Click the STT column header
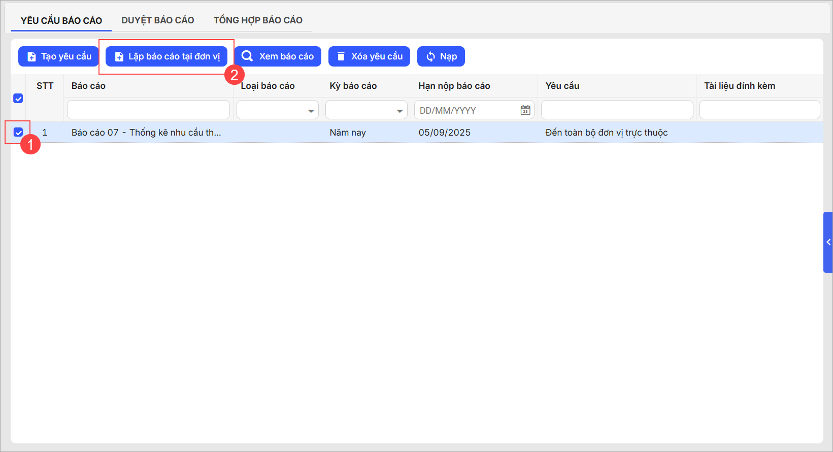 coord(45,86)
